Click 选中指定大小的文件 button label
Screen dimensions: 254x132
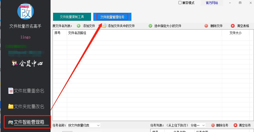pos(168,26)
